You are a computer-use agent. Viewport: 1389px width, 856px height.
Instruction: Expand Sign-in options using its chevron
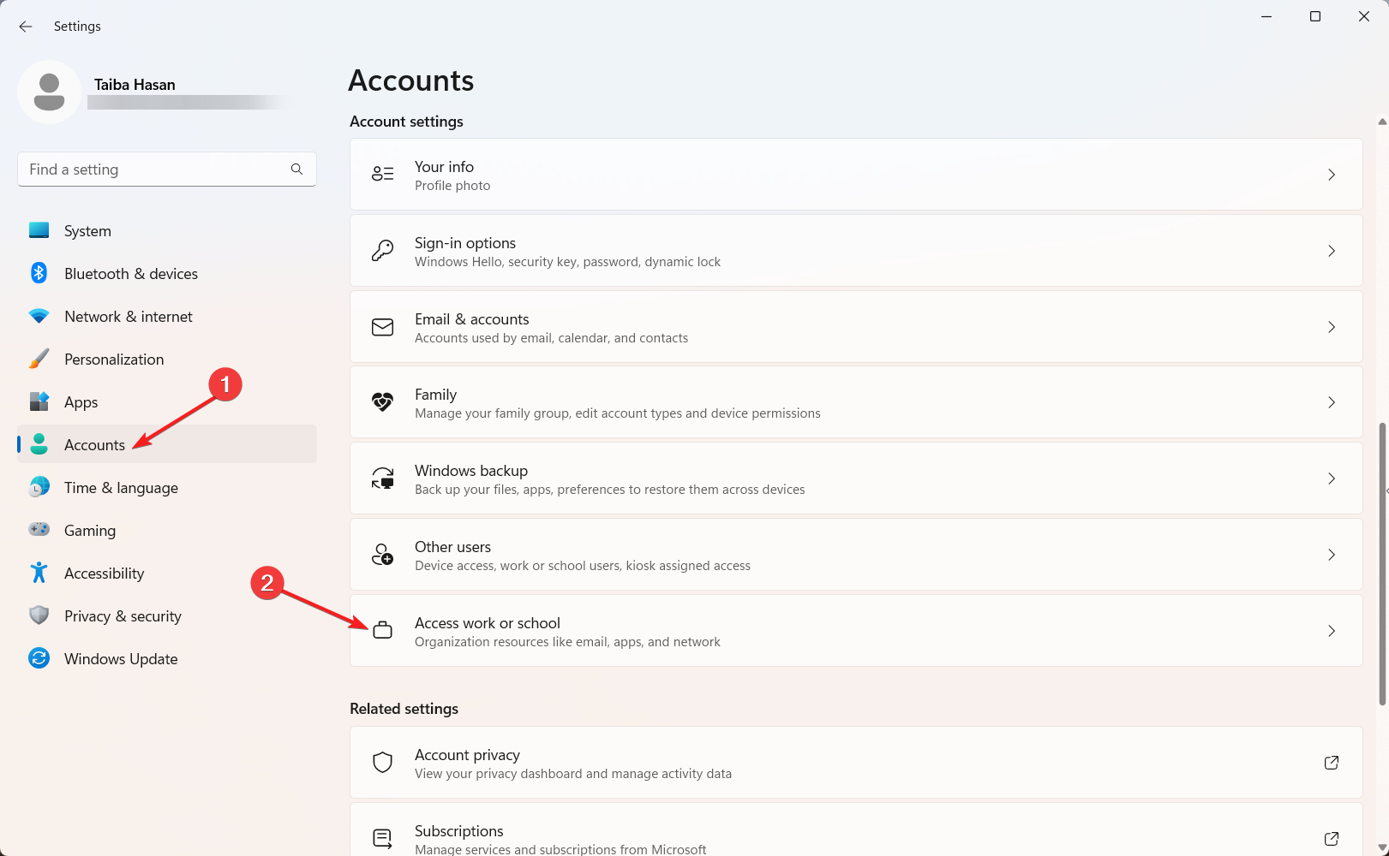(1331, 251)
